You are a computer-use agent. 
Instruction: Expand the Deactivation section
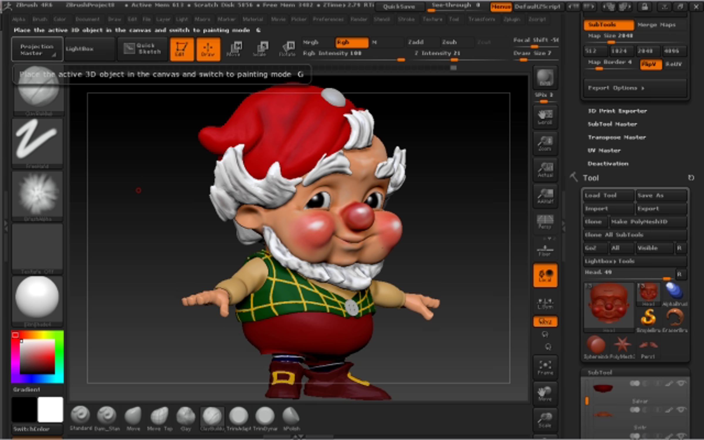608,164
